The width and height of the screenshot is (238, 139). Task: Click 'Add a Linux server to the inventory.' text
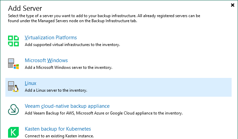[x=56, y=90]
